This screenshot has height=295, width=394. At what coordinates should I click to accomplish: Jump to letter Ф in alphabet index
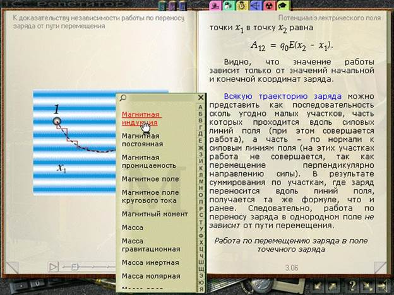[x=201, y=236]
